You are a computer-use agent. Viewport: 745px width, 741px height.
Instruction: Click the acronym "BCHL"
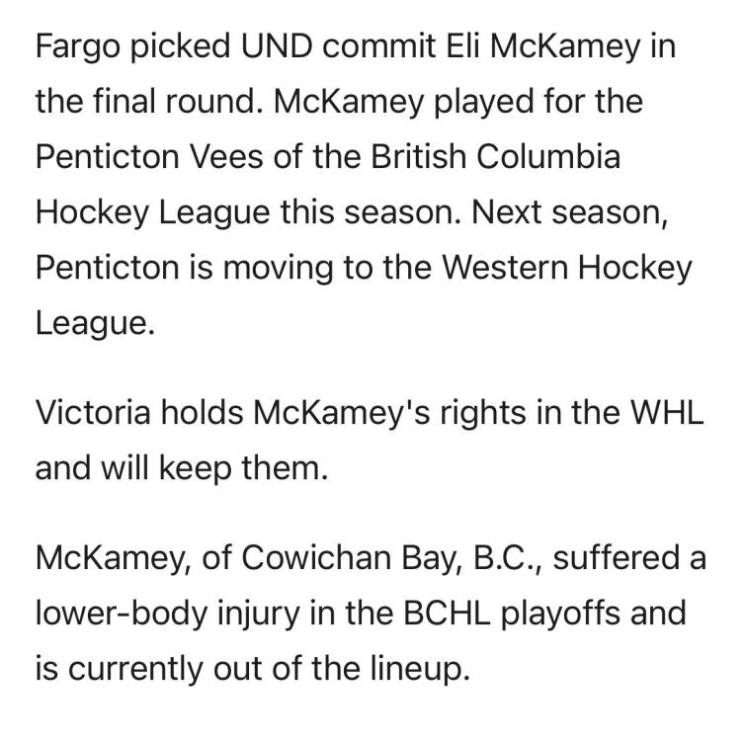(447, 614)
